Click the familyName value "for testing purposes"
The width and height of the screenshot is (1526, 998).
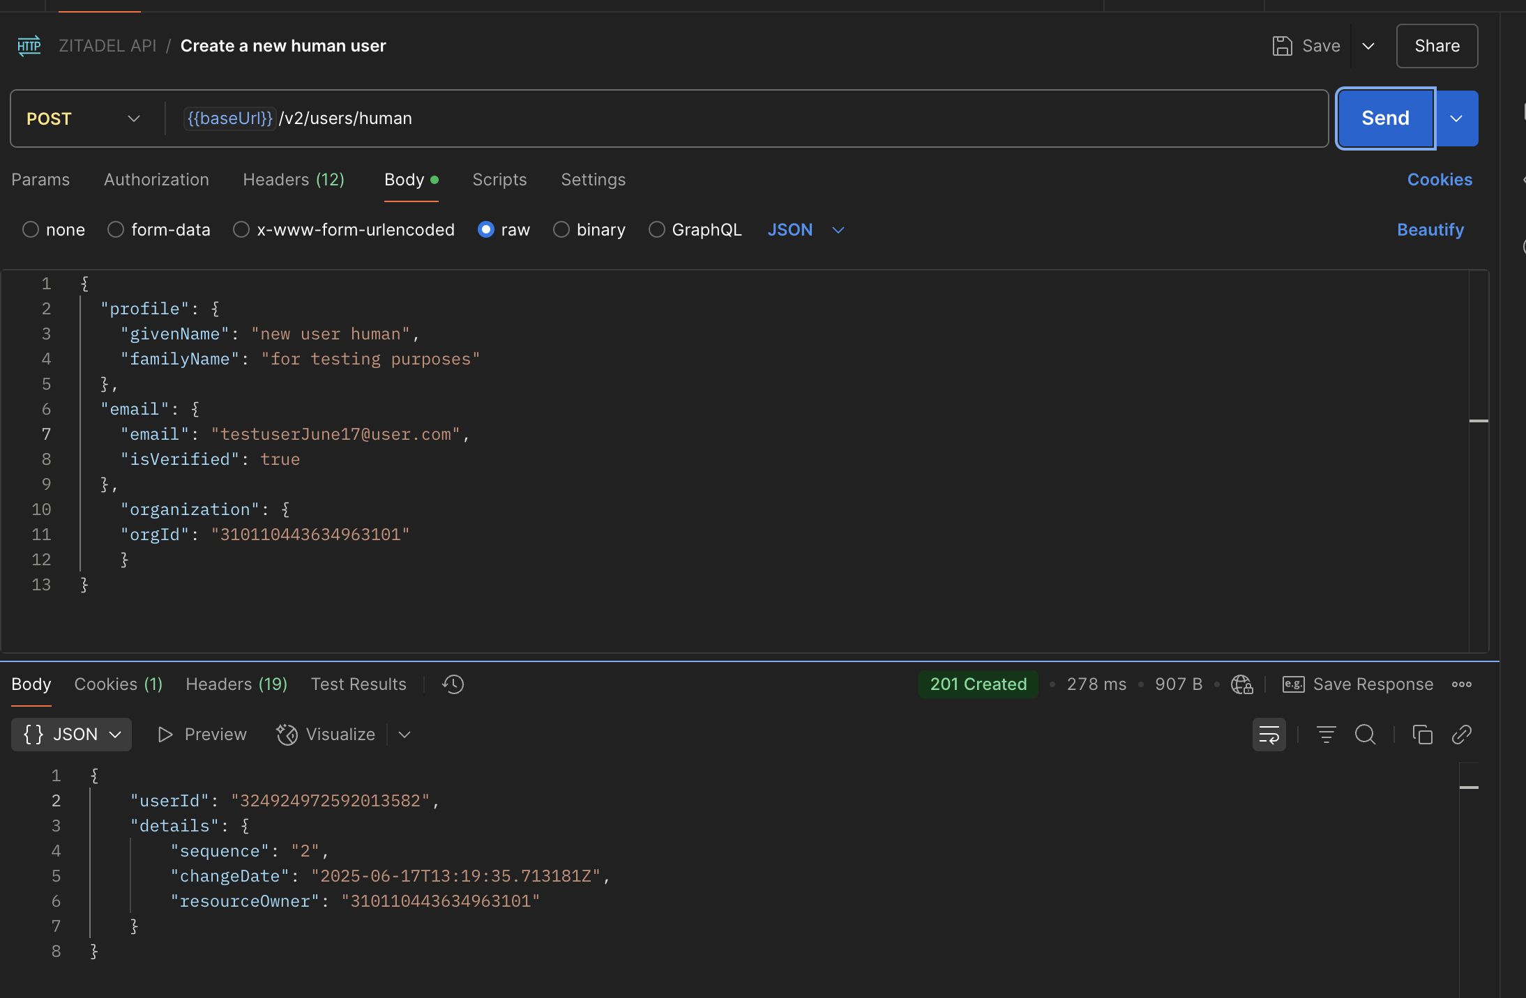click(x=370, y=359)
